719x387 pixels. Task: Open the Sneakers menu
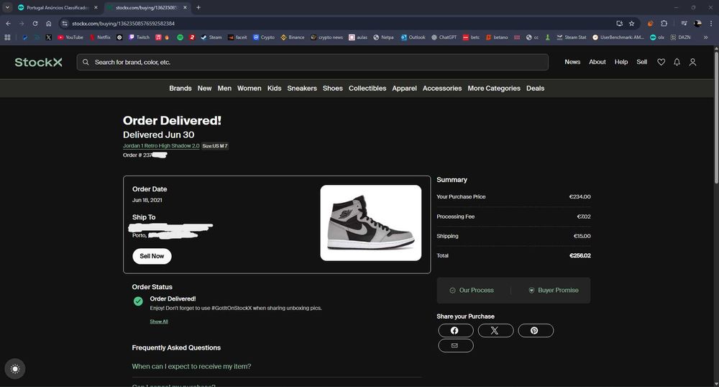(x=302, y=88)
